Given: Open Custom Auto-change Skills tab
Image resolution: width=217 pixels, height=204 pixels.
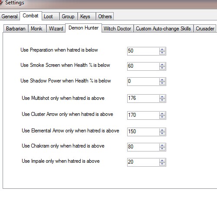Looking at the screenshot, I should [x=163, y=29].
